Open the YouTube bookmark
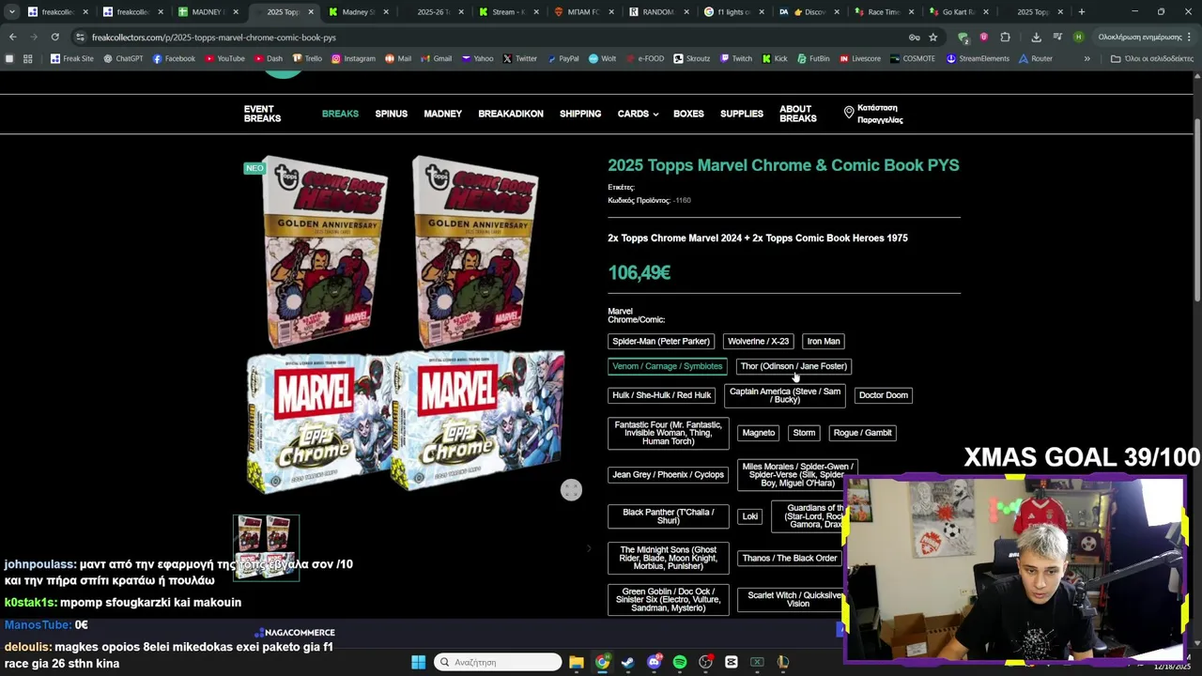Image resolution: width=1202 pixels, height=676 pixels. pyautogui.click(x=224, y=58)
